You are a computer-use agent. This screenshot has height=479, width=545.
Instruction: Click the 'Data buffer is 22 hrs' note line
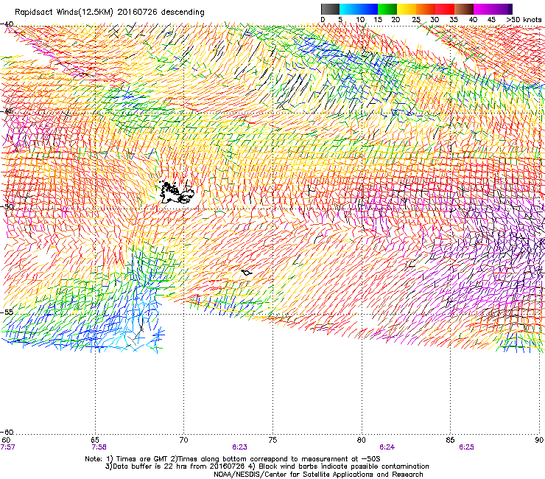(x=267, y=466)
